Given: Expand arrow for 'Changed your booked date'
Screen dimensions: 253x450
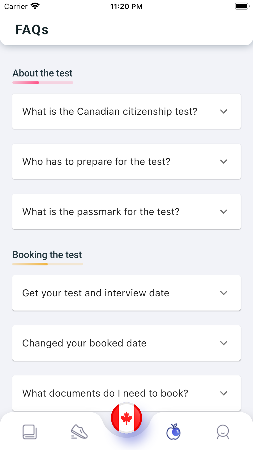Looking at the screenshot, I should [x=224, y=343].
